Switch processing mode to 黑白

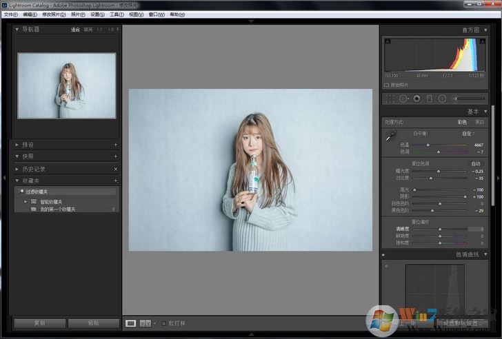coord(479,122)
